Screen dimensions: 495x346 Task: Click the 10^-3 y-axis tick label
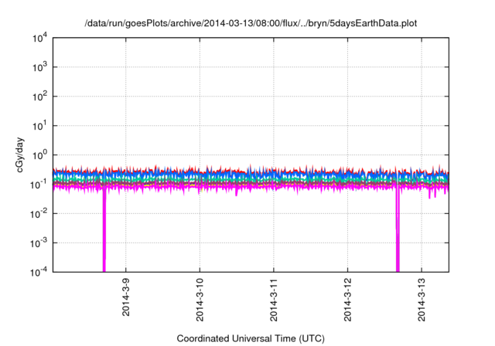(x=39, y=243)
